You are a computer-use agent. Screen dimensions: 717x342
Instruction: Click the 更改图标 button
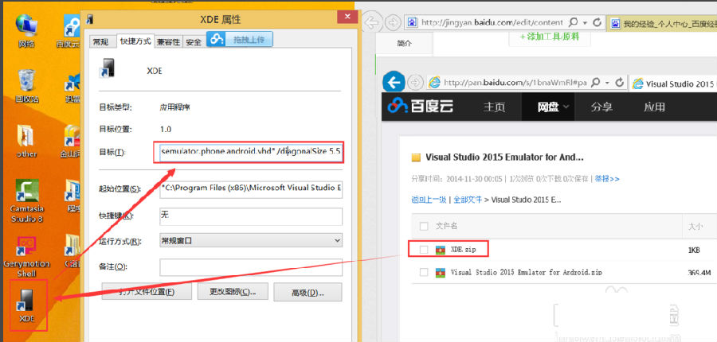coord(232,292)
